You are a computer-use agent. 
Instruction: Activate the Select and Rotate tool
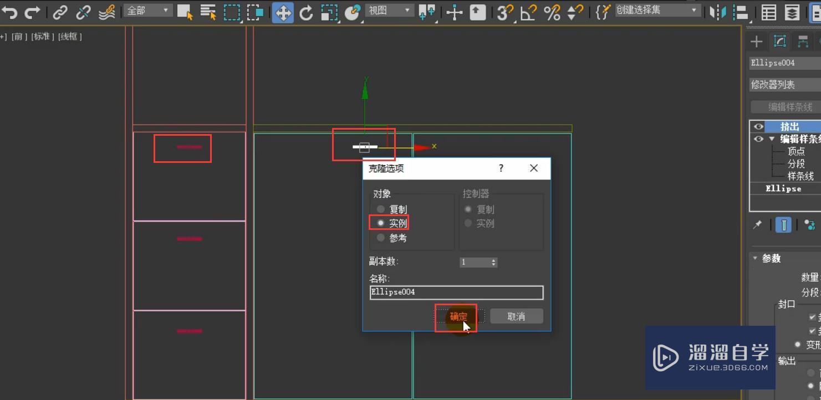306,12
